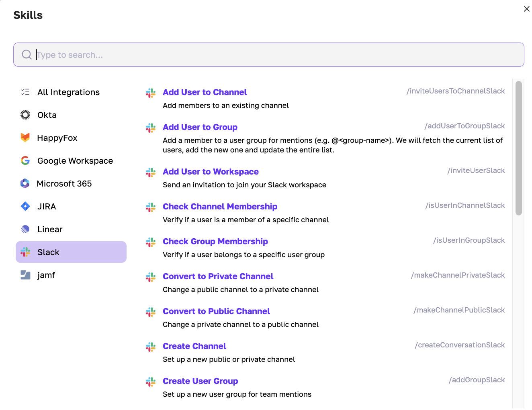Viewport: 532px width, 410px height.
Task: Click the Convert to Private Channel skill
Action: click(x=218, y=276)
